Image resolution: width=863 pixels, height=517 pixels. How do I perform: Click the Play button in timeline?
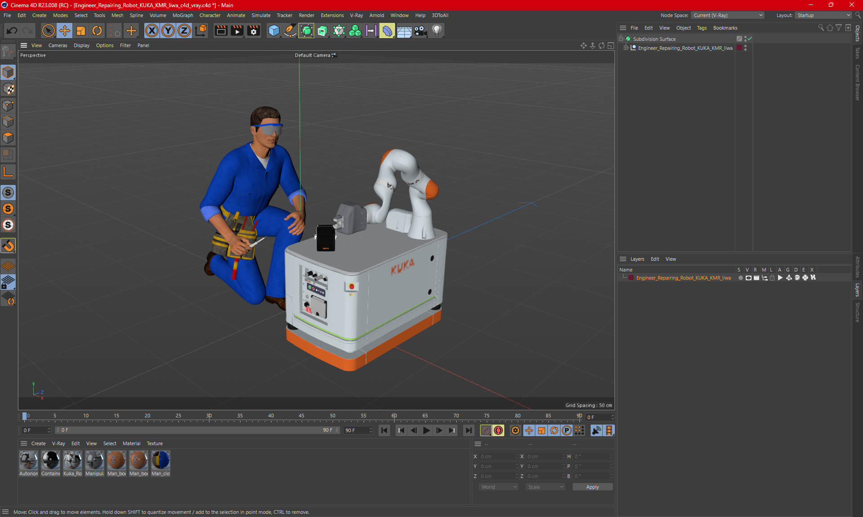pyautogui.click(x=427, y=430)
